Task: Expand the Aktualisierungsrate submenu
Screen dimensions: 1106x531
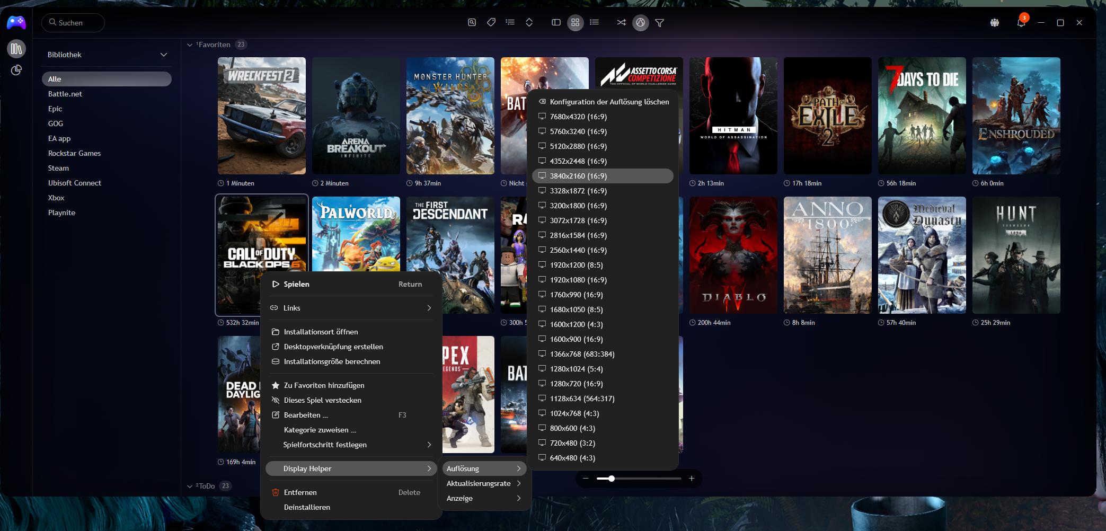Action: [x=484, y=483]
